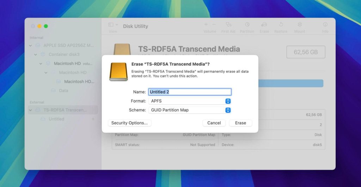Cancel the erase dialog
Screen dimensions: 361x187
point(214,123)
